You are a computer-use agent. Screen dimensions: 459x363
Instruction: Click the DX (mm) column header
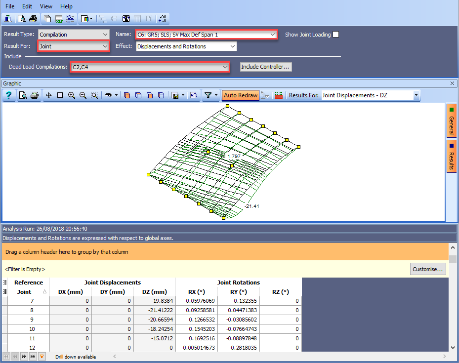point(71,291)
